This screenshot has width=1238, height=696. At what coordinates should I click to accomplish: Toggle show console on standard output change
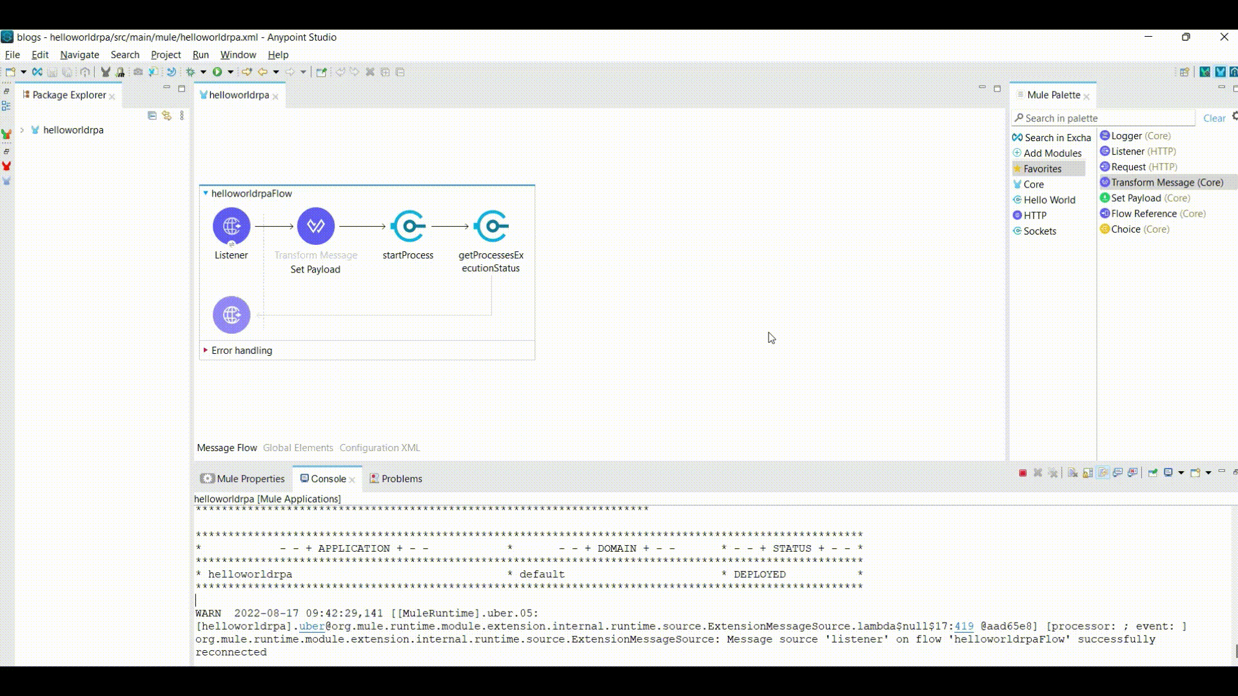1118,472
